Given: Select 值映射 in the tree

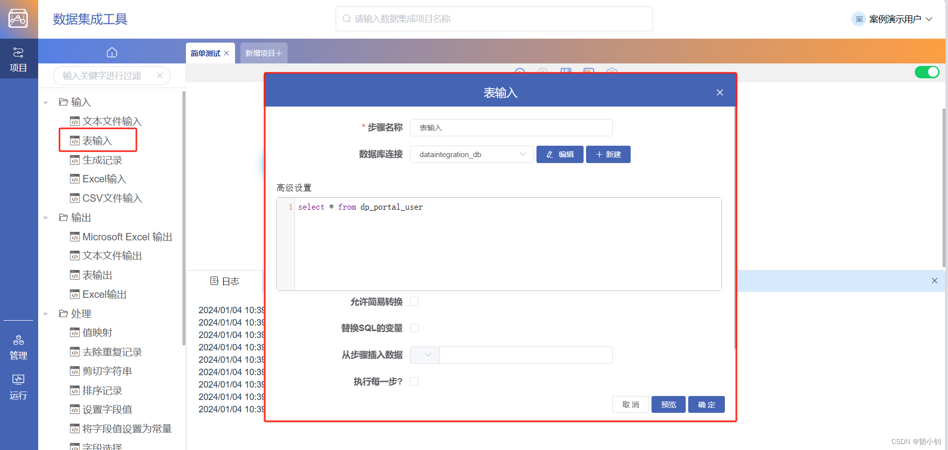Looking at the screenshot, I should pos(91,333).
